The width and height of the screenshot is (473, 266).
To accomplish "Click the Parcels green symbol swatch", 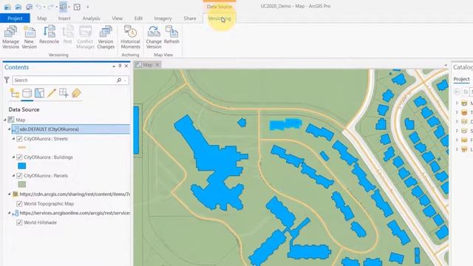I will pyautogui.click(x=21, y=184).
